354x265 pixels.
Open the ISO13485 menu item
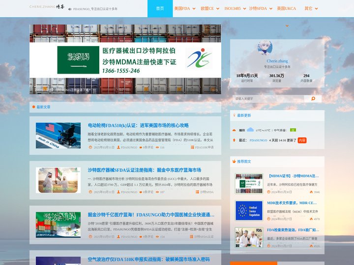click(233, 8)
